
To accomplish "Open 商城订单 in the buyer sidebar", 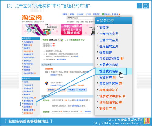I will click(x=27, y=45).
